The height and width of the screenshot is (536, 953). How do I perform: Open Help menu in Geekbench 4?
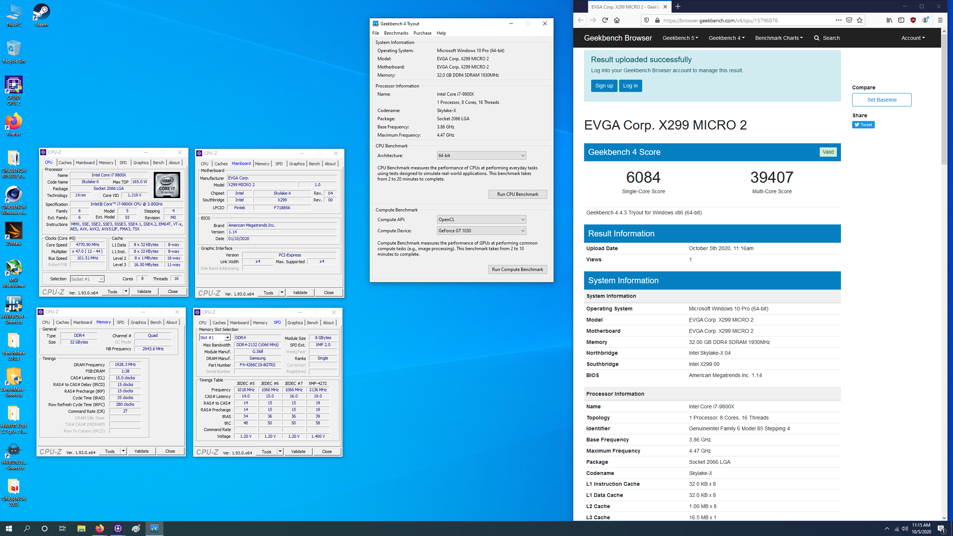441,33
